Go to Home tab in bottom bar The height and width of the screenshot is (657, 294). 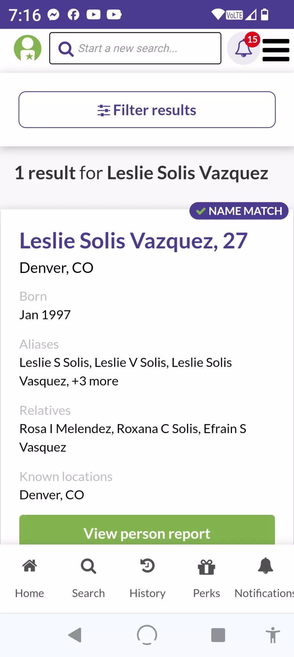click(29, 579)
